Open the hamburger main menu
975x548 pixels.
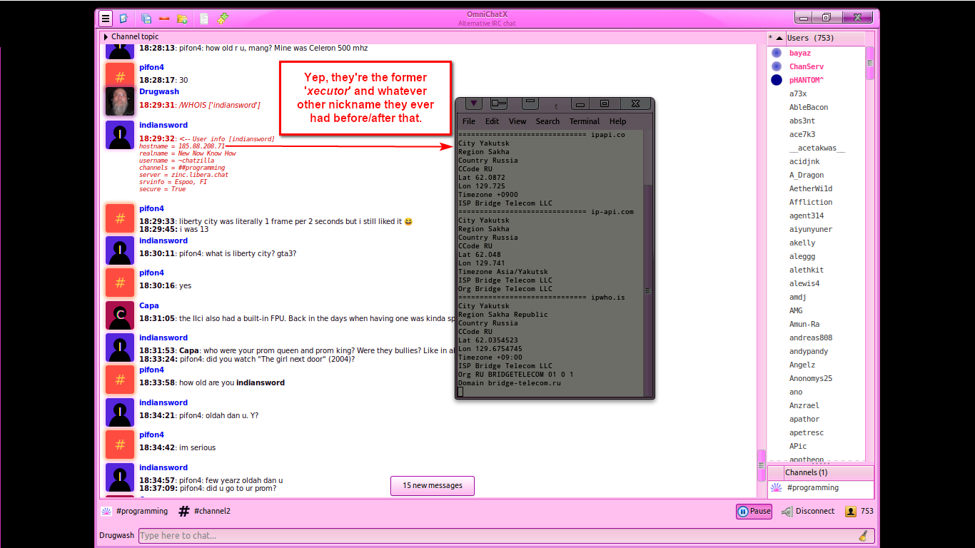(106, 19)
